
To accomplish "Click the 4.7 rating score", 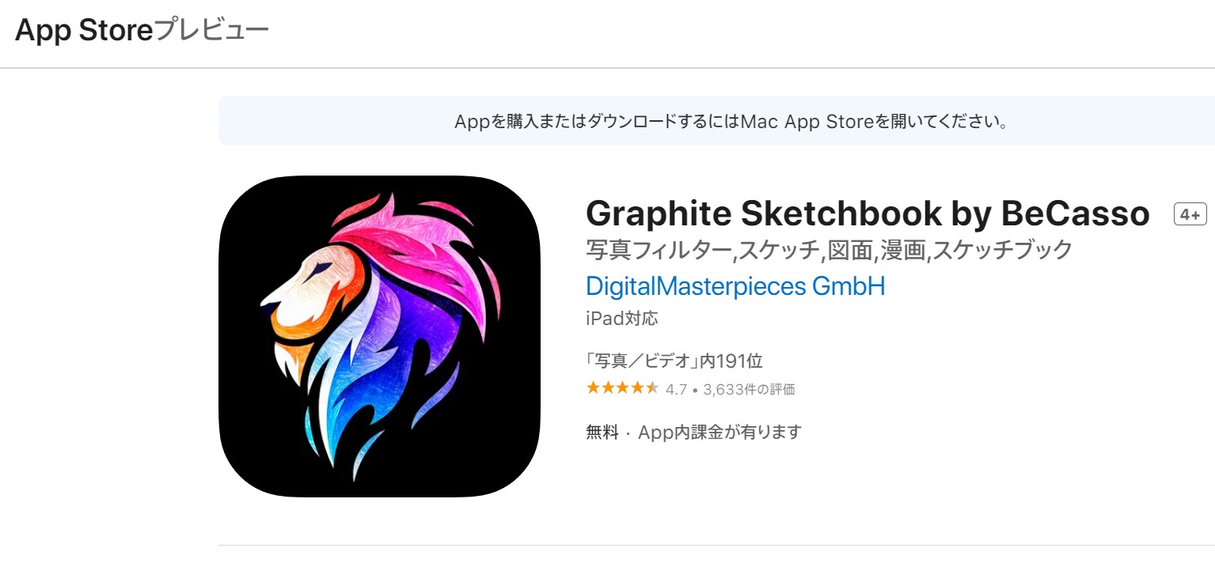I will (x=676, y=389).
